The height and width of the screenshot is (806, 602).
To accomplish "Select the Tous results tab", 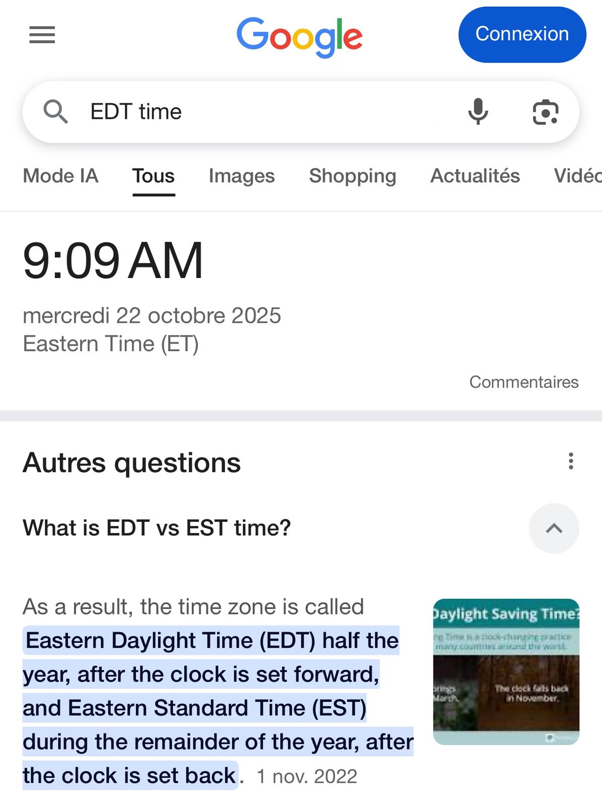I will [x=154, y=176].
